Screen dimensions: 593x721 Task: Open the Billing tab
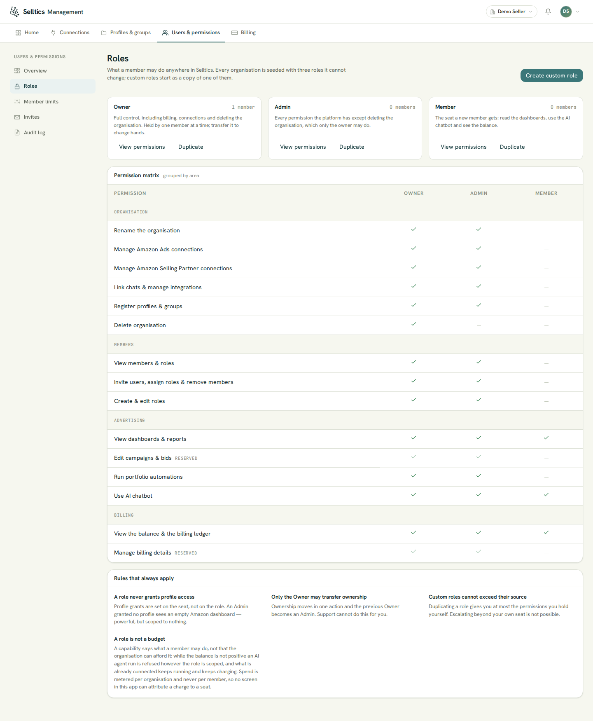coord(243,33)
